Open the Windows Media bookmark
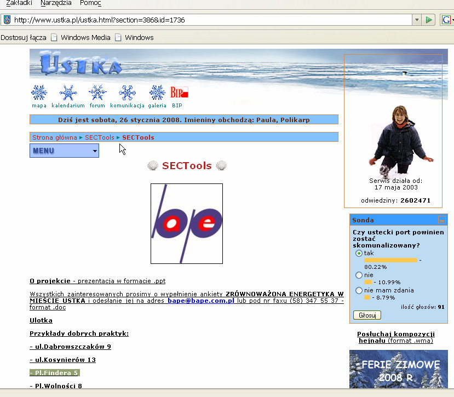This screenshot has height=397, width=454. [x=85, y=38]
